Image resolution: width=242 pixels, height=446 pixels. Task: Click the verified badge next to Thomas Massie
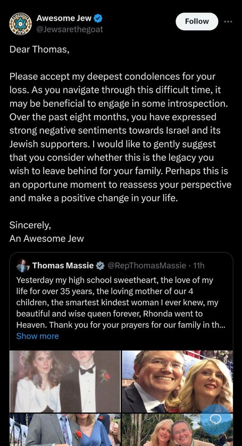point(100,266)
